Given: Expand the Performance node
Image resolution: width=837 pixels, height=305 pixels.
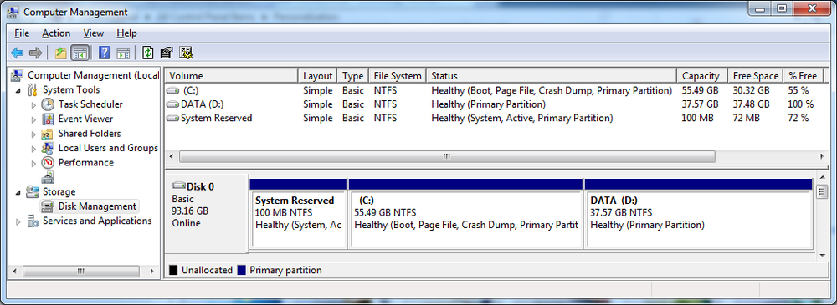Looking at the screenshot, I should tap(34, 163).
